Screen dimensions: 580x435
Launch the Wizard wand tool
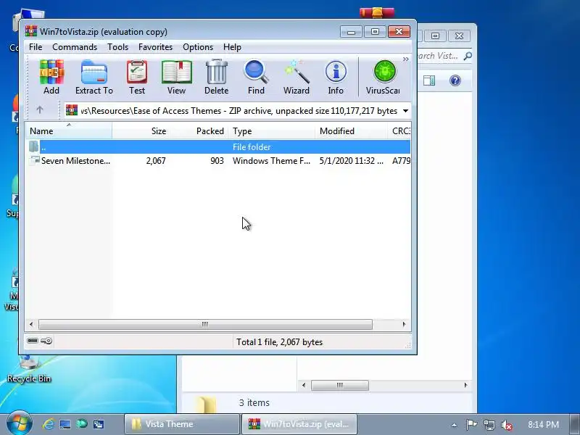[297, 78]
